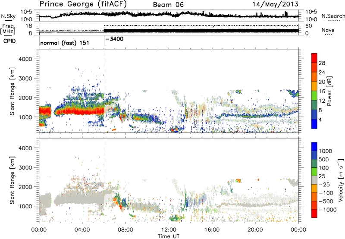Image resolution: width=345 pixels, height=239 pixels.
Task: Click the "-100" velocity colorbar label
Action: point(326,193)
